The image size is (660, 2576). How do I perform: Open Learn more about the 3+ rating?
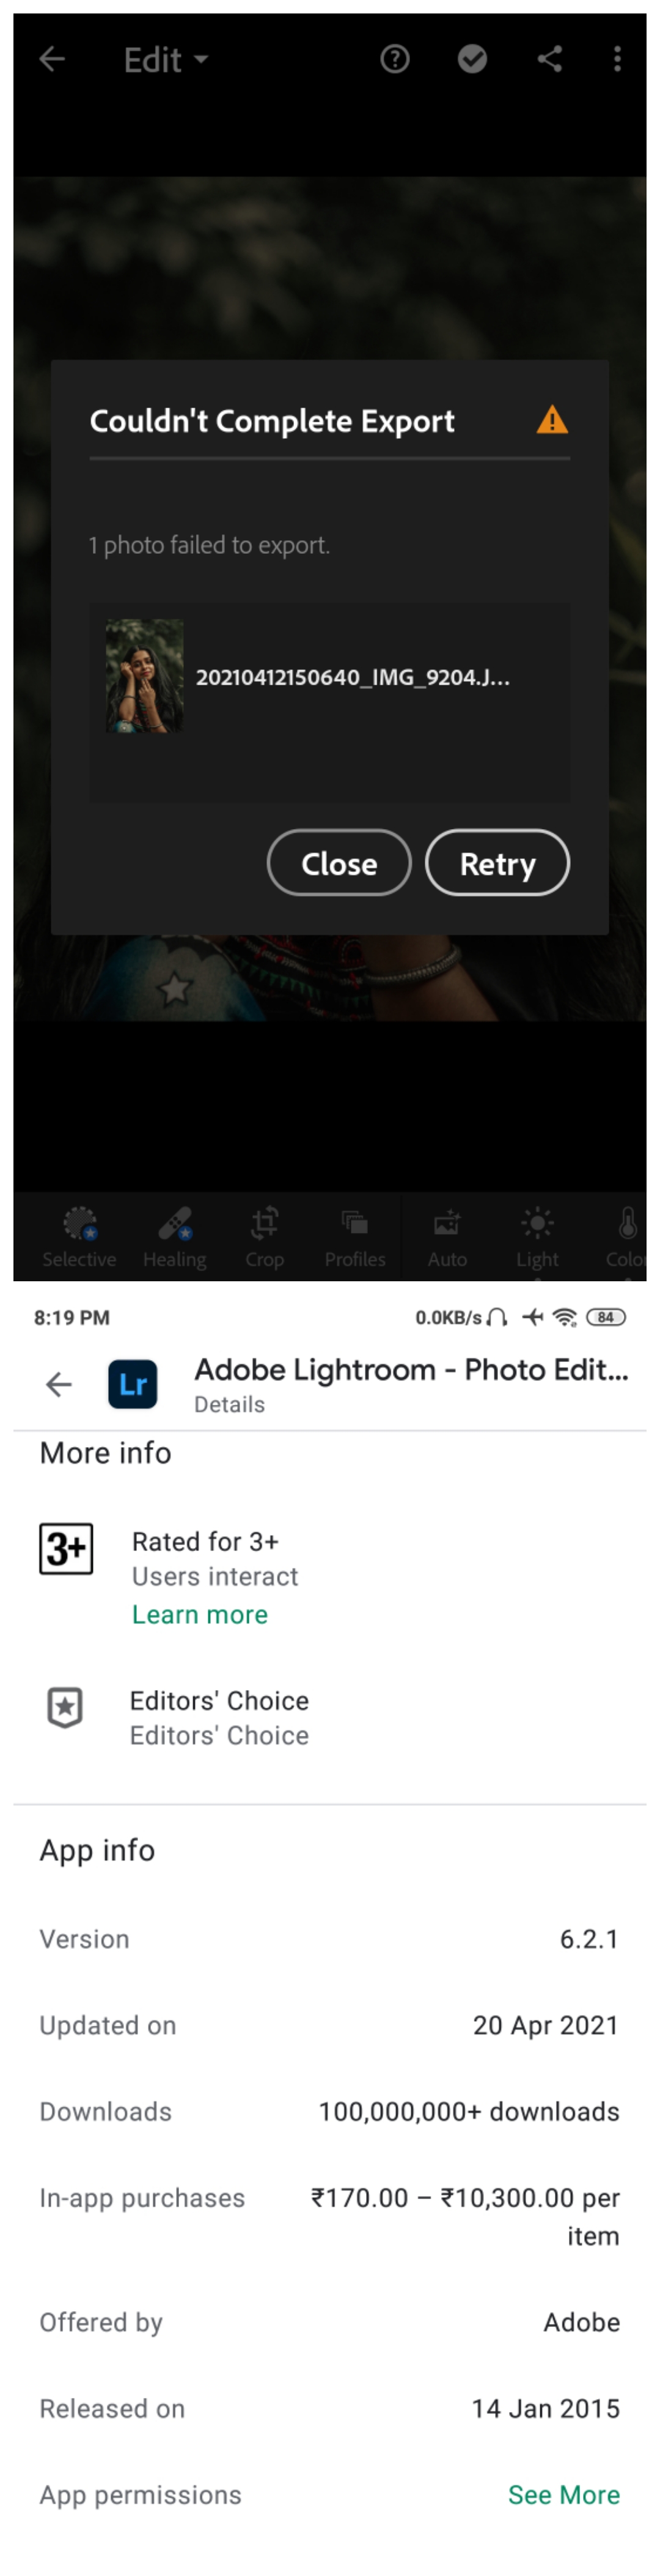199,1614
